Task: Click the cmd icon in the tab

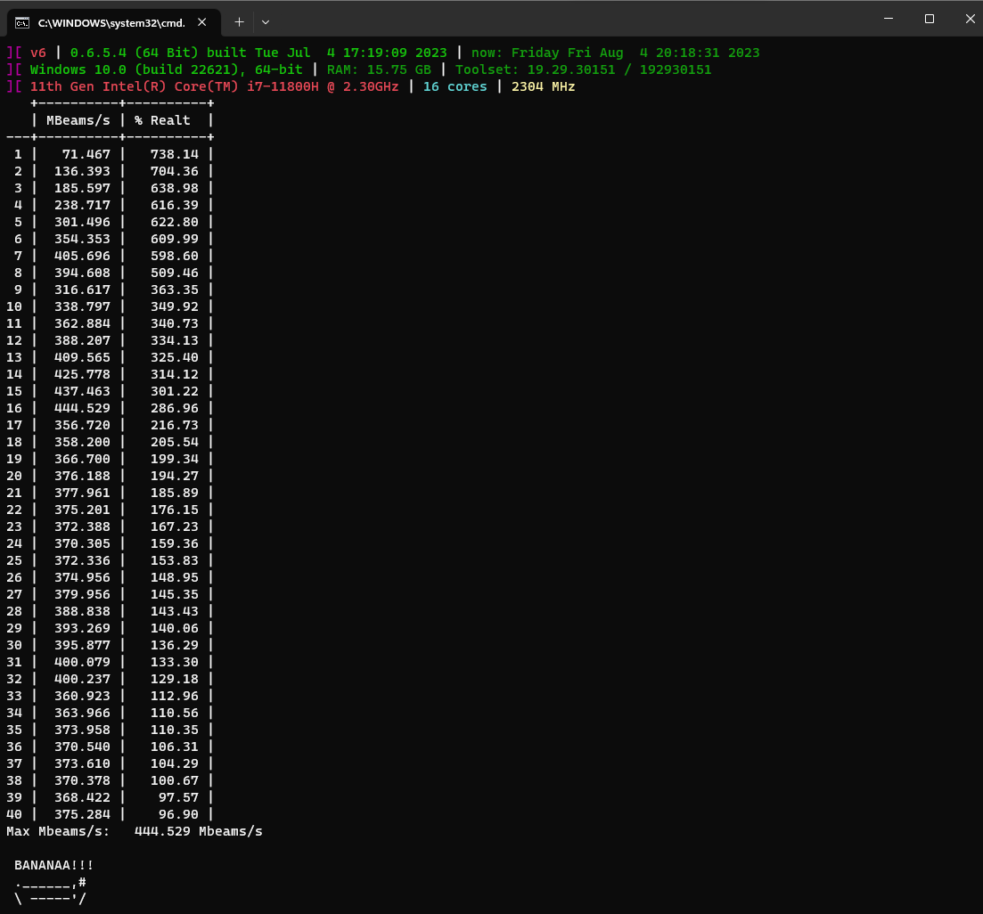Action: 22,23
